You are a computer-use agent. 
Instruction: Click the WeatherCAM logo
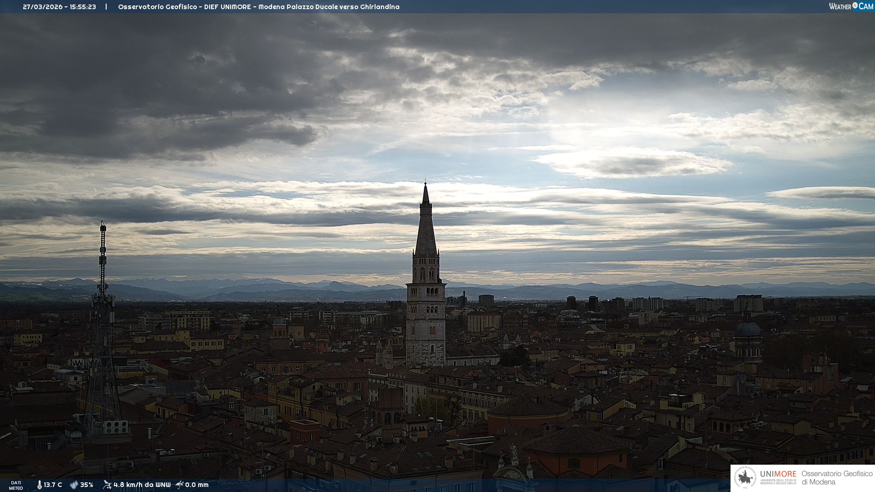pos(851,6)
